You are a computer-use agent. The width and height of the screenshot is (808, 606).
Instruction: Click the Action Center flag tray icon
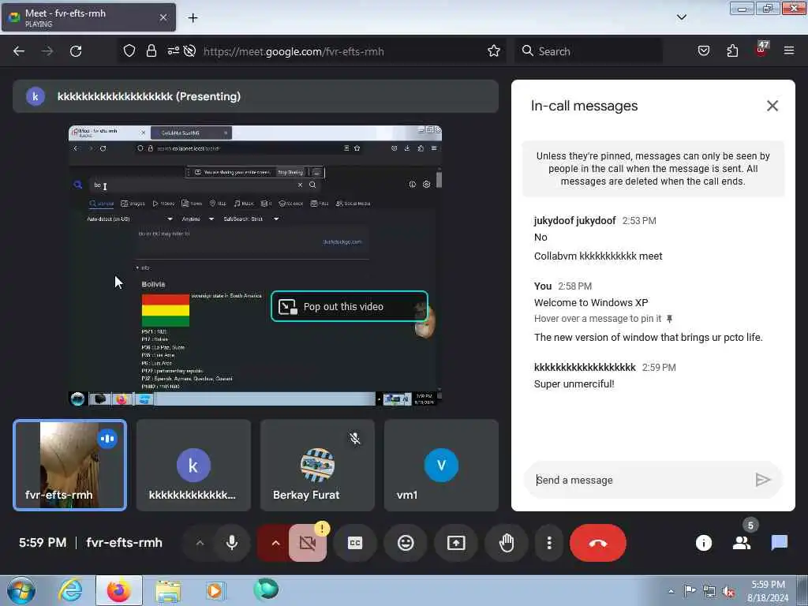click(x=690, y=591)
